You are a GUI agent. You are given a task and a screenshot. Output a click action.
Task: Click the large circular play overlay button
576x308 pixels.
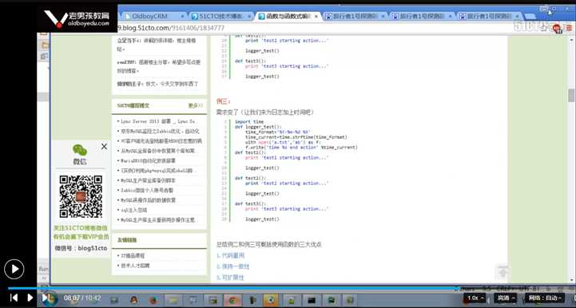14,269
